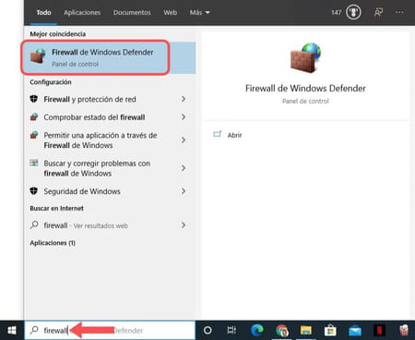Click the Abrir open icon

click(218, 134)
